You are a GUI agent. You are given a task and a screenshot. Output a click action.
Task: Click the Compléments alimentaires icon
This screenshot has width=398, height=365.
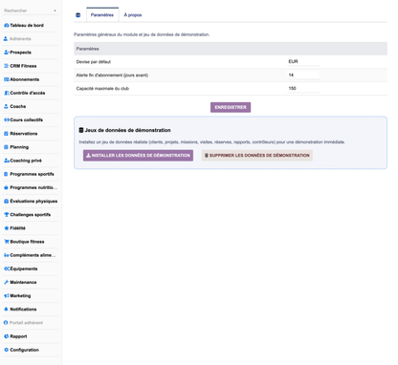coord(6,255)
